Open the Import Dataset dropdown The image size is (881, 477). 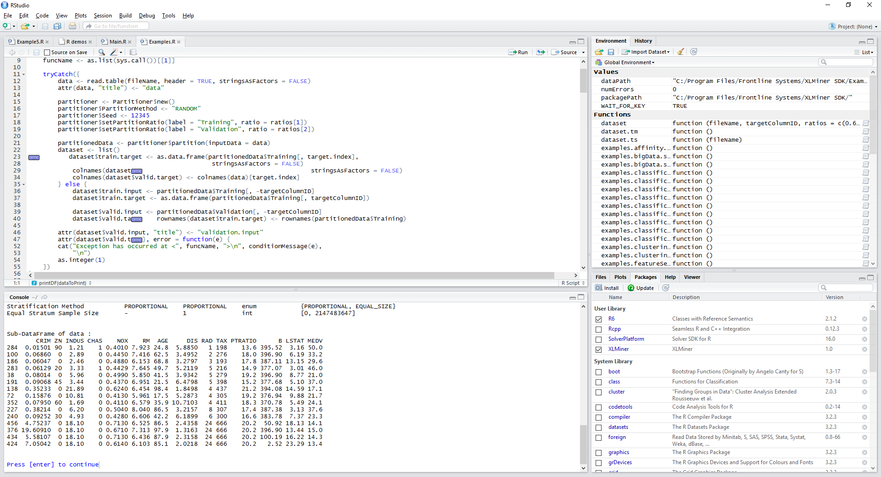coord(646,52)
